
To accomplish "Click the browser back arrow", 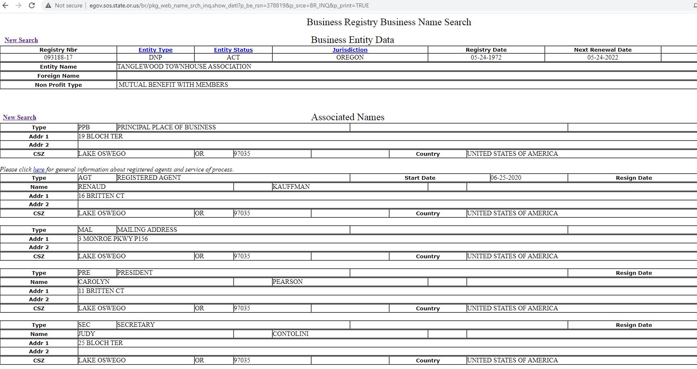I will coord(6,5).
